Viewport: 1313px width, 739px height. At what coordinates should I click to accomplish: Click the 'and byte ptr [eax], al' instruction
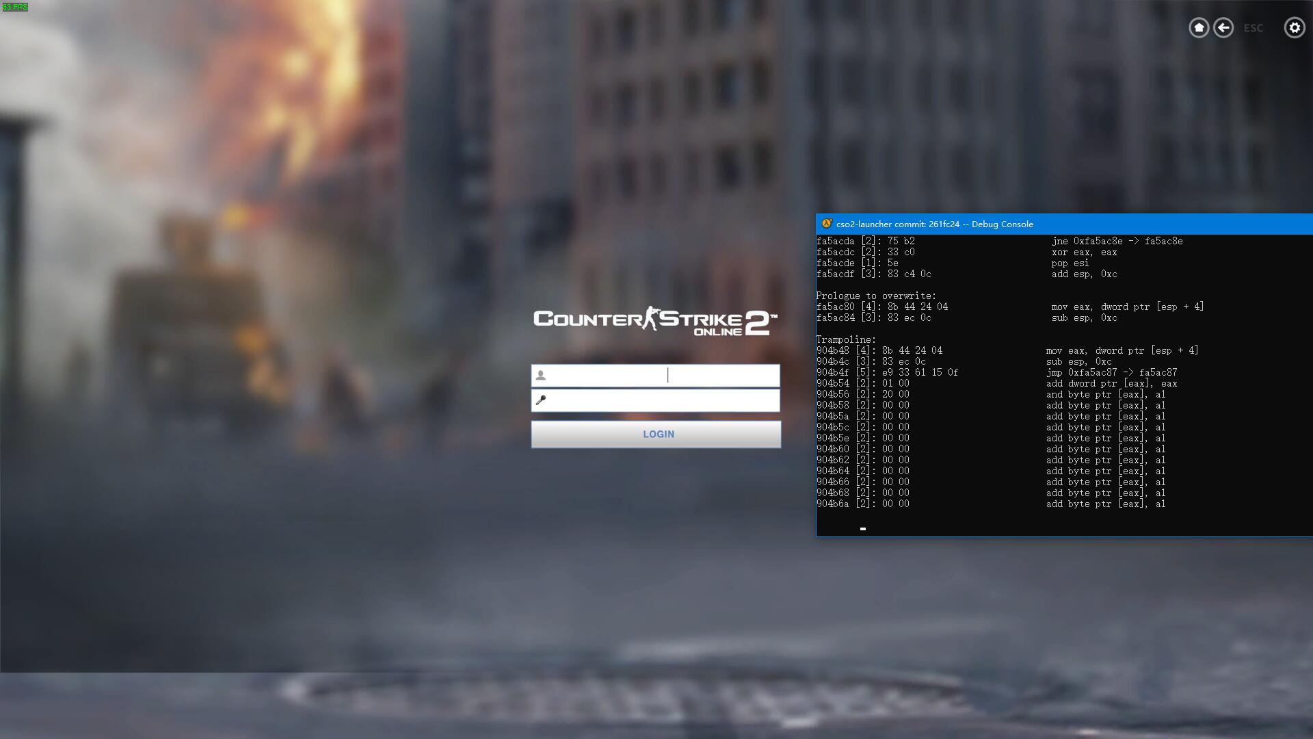(x=1106, y=394)
